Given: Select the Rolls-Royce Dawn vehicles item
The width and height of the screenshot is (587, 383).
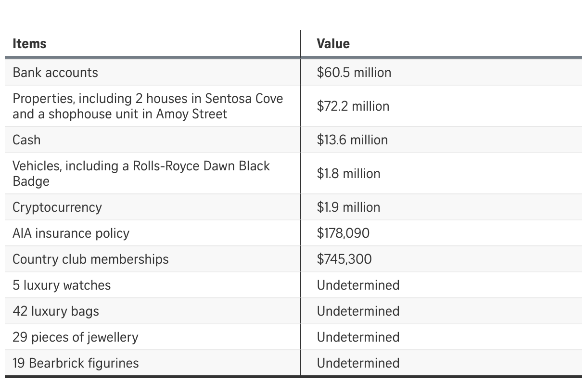Looking at the screenshot, I should click(x=141, y=174).
